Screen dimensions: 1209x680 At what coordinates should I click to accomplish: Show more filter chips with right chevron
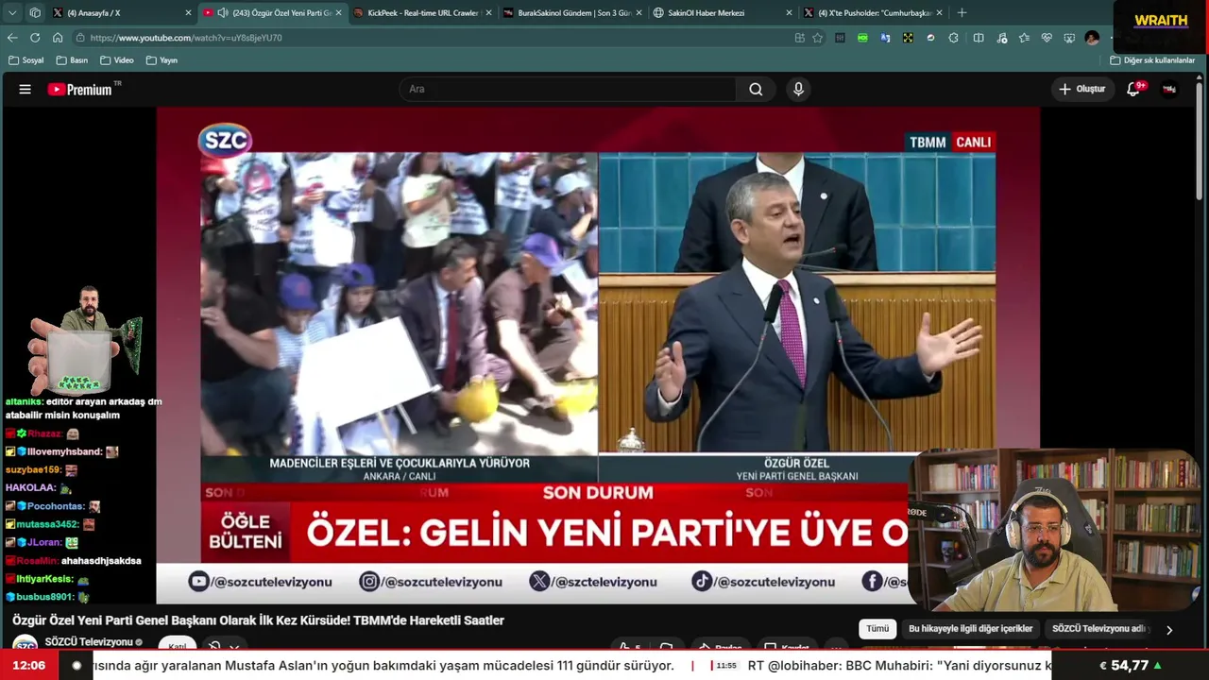(1169, 630)
